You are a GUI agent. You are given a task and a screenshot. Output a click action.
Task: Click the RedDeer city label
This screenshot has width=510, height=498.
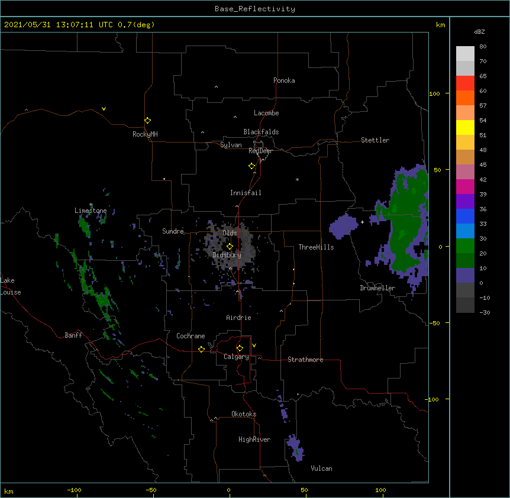(260, 151)
